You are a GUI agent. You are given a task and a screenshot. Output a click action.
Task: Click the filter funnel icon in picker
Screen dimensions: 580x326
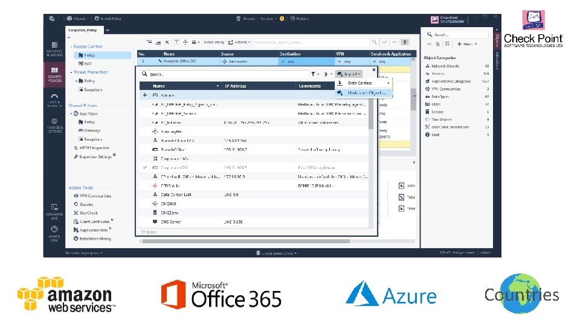313,74
